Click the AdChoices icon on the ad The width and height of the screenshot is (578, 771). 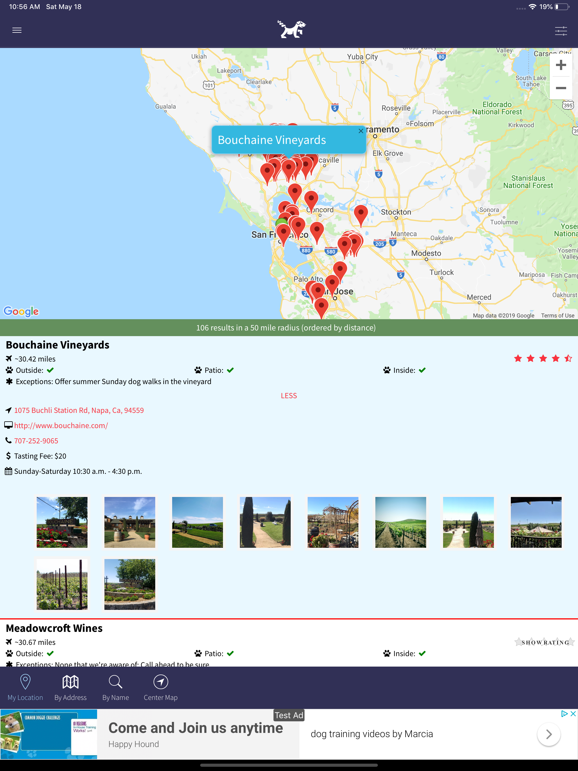coord(564,713)
